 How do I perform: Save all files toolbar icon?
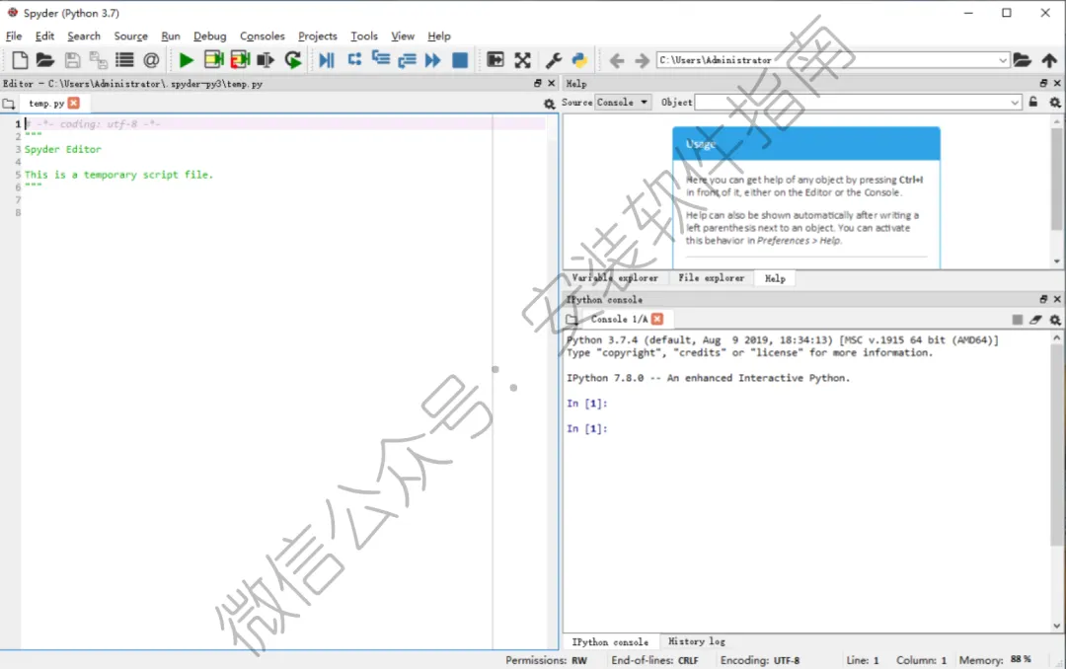coord(99,60)
